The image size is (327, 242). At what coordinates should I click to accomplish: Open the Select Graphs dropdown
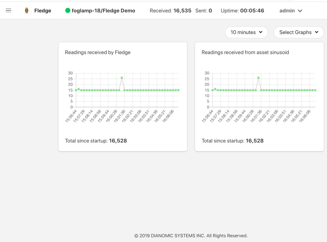(x=299, y=32)
